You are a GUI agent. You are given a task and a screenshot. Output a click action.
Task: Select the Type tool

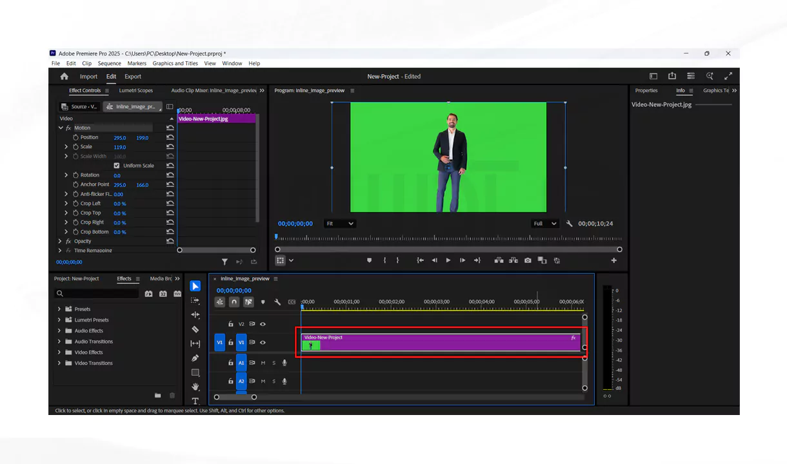pos(195,401)
